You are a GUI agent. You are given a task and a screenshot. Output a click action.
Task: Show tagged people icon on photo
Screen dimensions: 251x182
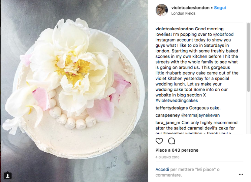pyautogui.click(x=7, y=176)
